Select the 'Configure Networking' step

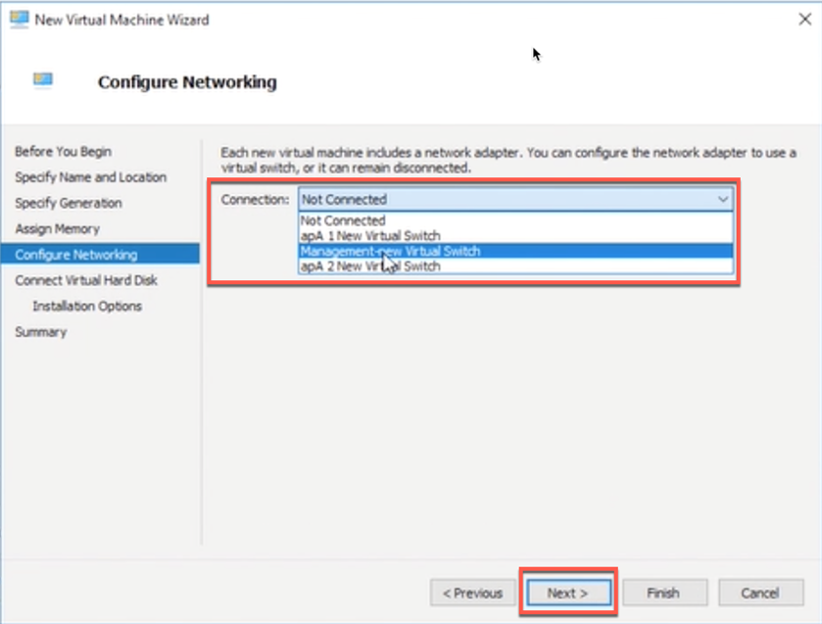click(x=100, y=255)
